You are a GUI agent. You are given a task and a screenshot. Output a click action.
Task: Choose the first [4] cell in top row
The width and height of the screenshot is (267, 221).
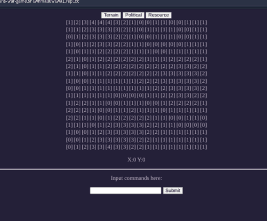tap(93, 22)
